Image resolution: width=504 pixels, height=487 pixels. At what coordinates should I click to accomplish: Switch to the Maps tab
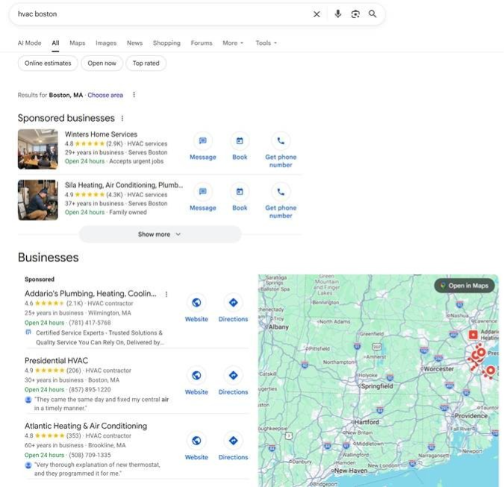point(78,43)
